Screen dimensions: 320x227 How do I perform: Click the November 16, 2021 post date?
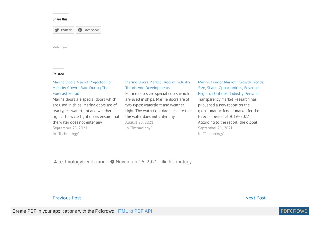136,162
